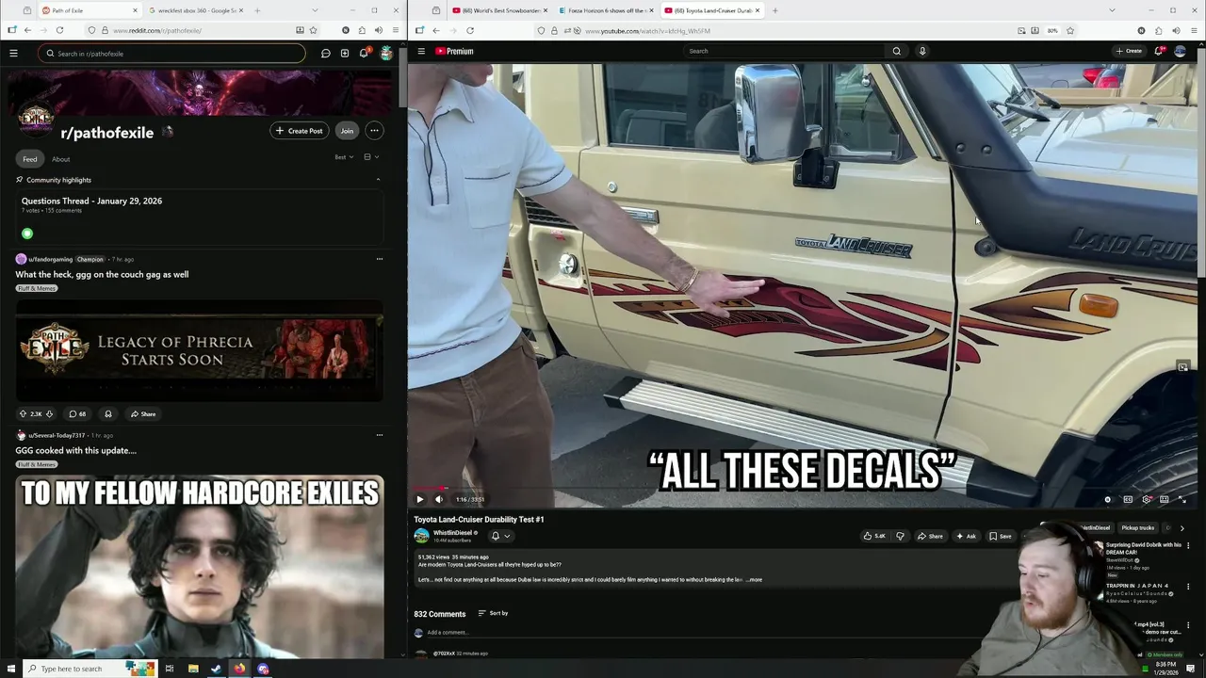Upvote the couch gag post
1206x678 pixels.
tap(24, 414)
